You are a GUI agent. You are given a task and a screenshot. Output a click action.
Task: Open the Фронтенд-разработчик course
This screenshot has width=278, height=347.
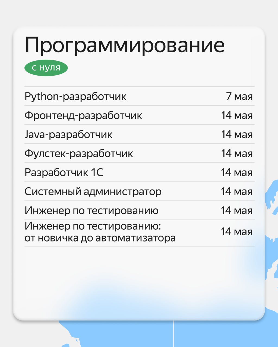coord(139,115)
